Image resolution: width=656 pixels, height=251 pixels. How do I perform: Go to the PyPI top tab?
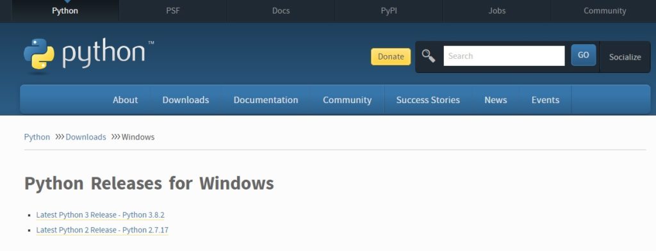(x=389, y=11)
